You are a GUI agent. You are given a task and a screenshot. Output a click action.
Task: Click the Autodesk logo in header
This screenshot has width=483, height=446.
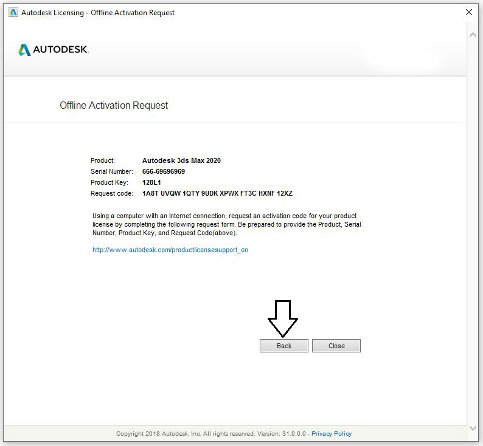(x=54, y=49)
